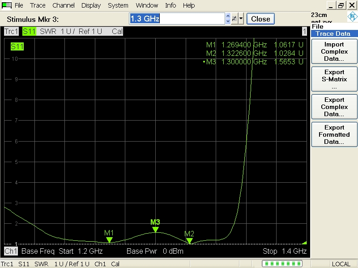Screen dimensions: 358x268
Task: Click the diagram number 1 indicator
Action: point(304,31)
